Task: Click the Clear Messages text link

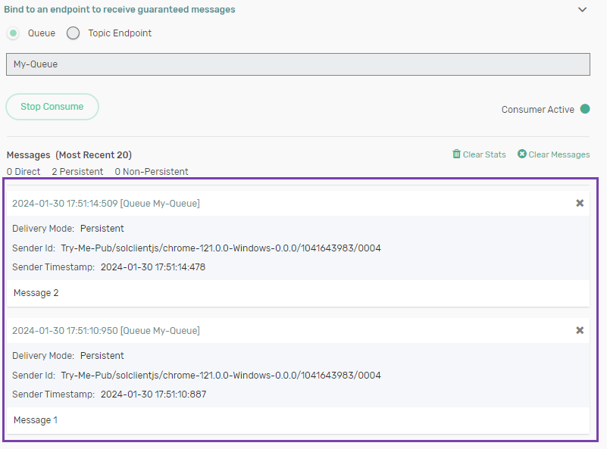Action: (559, 154)
